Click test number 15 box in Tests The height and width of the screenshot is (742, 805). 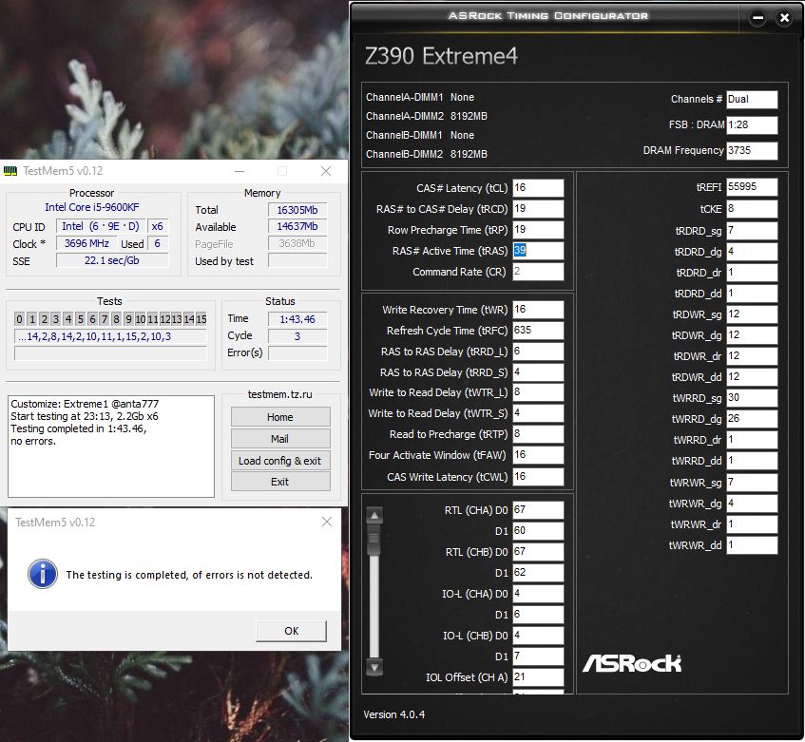tap(201, 319)
